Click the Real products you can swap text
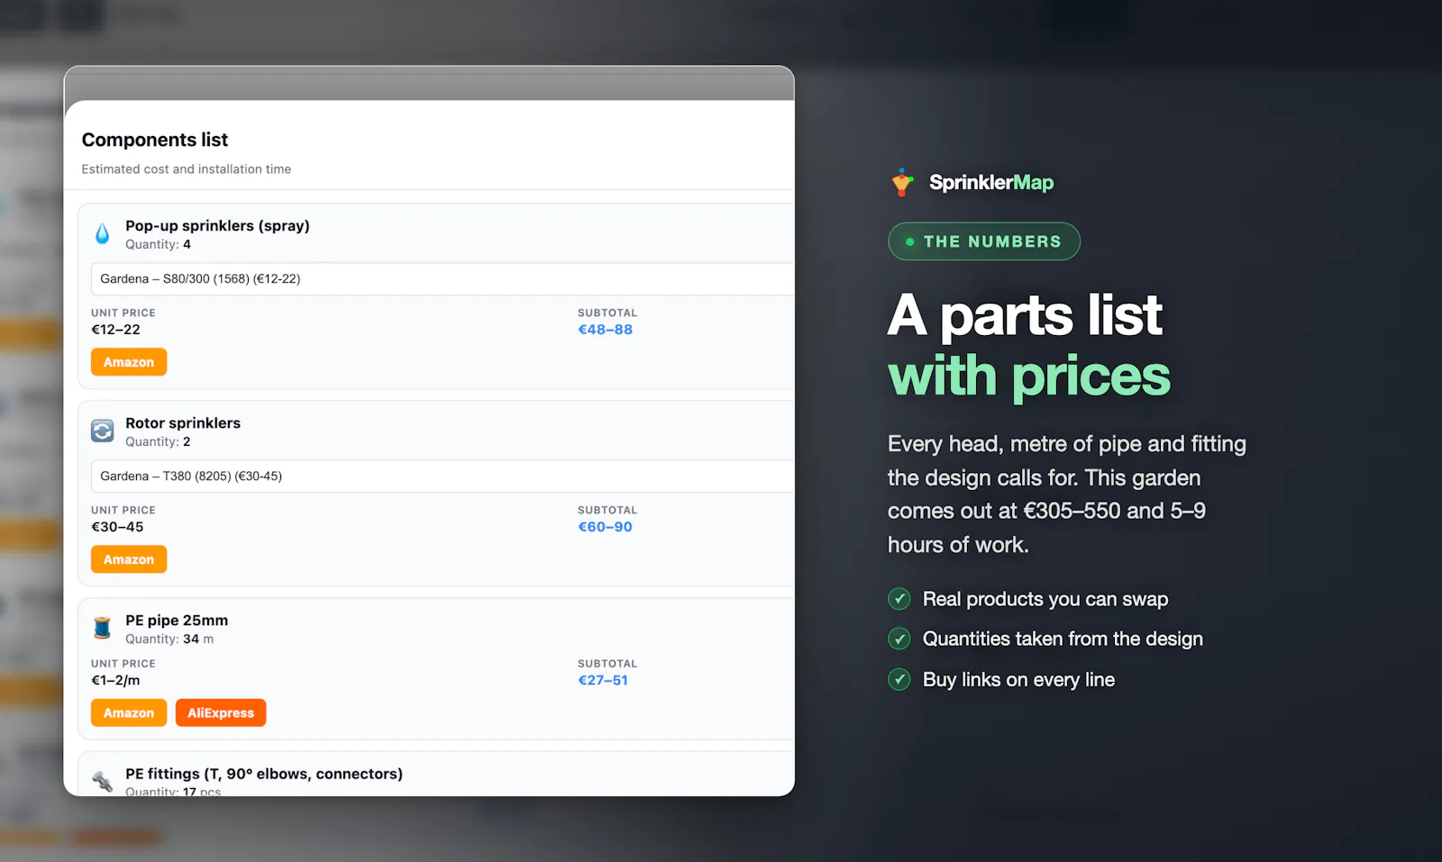The image size is (1442, 862). [1045, 599]
